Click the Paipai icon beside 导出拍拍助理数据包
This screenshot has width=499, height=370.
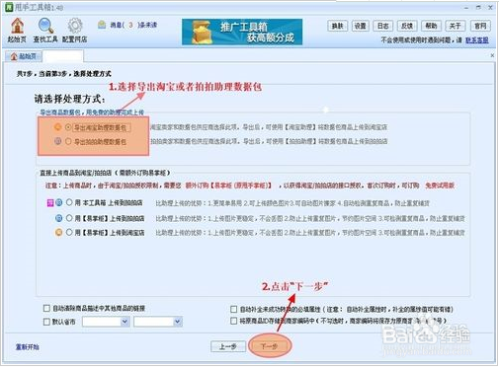[57, 141]
